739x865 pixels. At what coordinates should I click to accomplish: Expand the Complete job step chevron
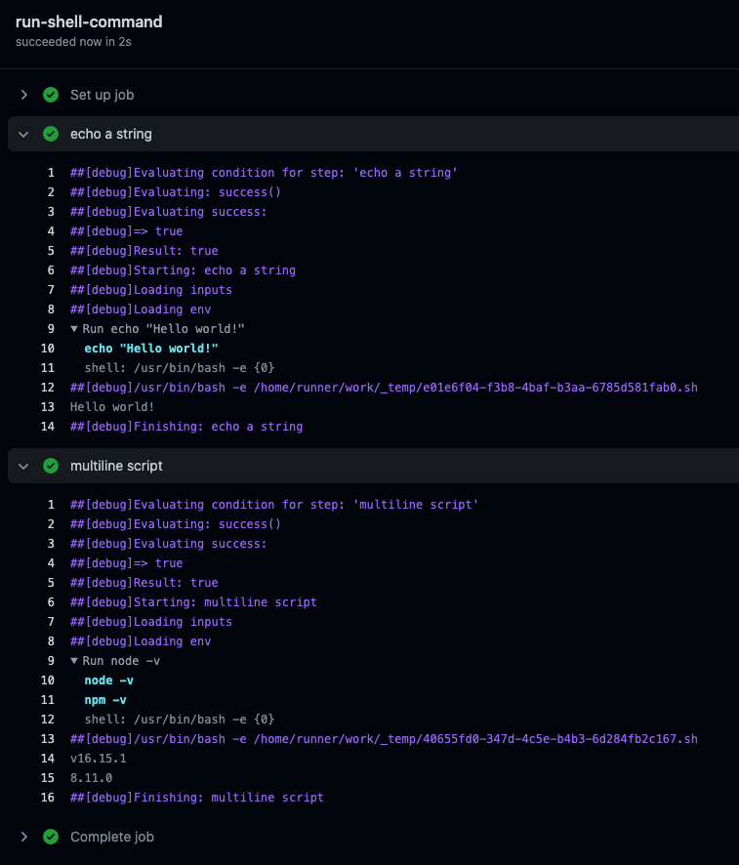click(x=24, y=837)
